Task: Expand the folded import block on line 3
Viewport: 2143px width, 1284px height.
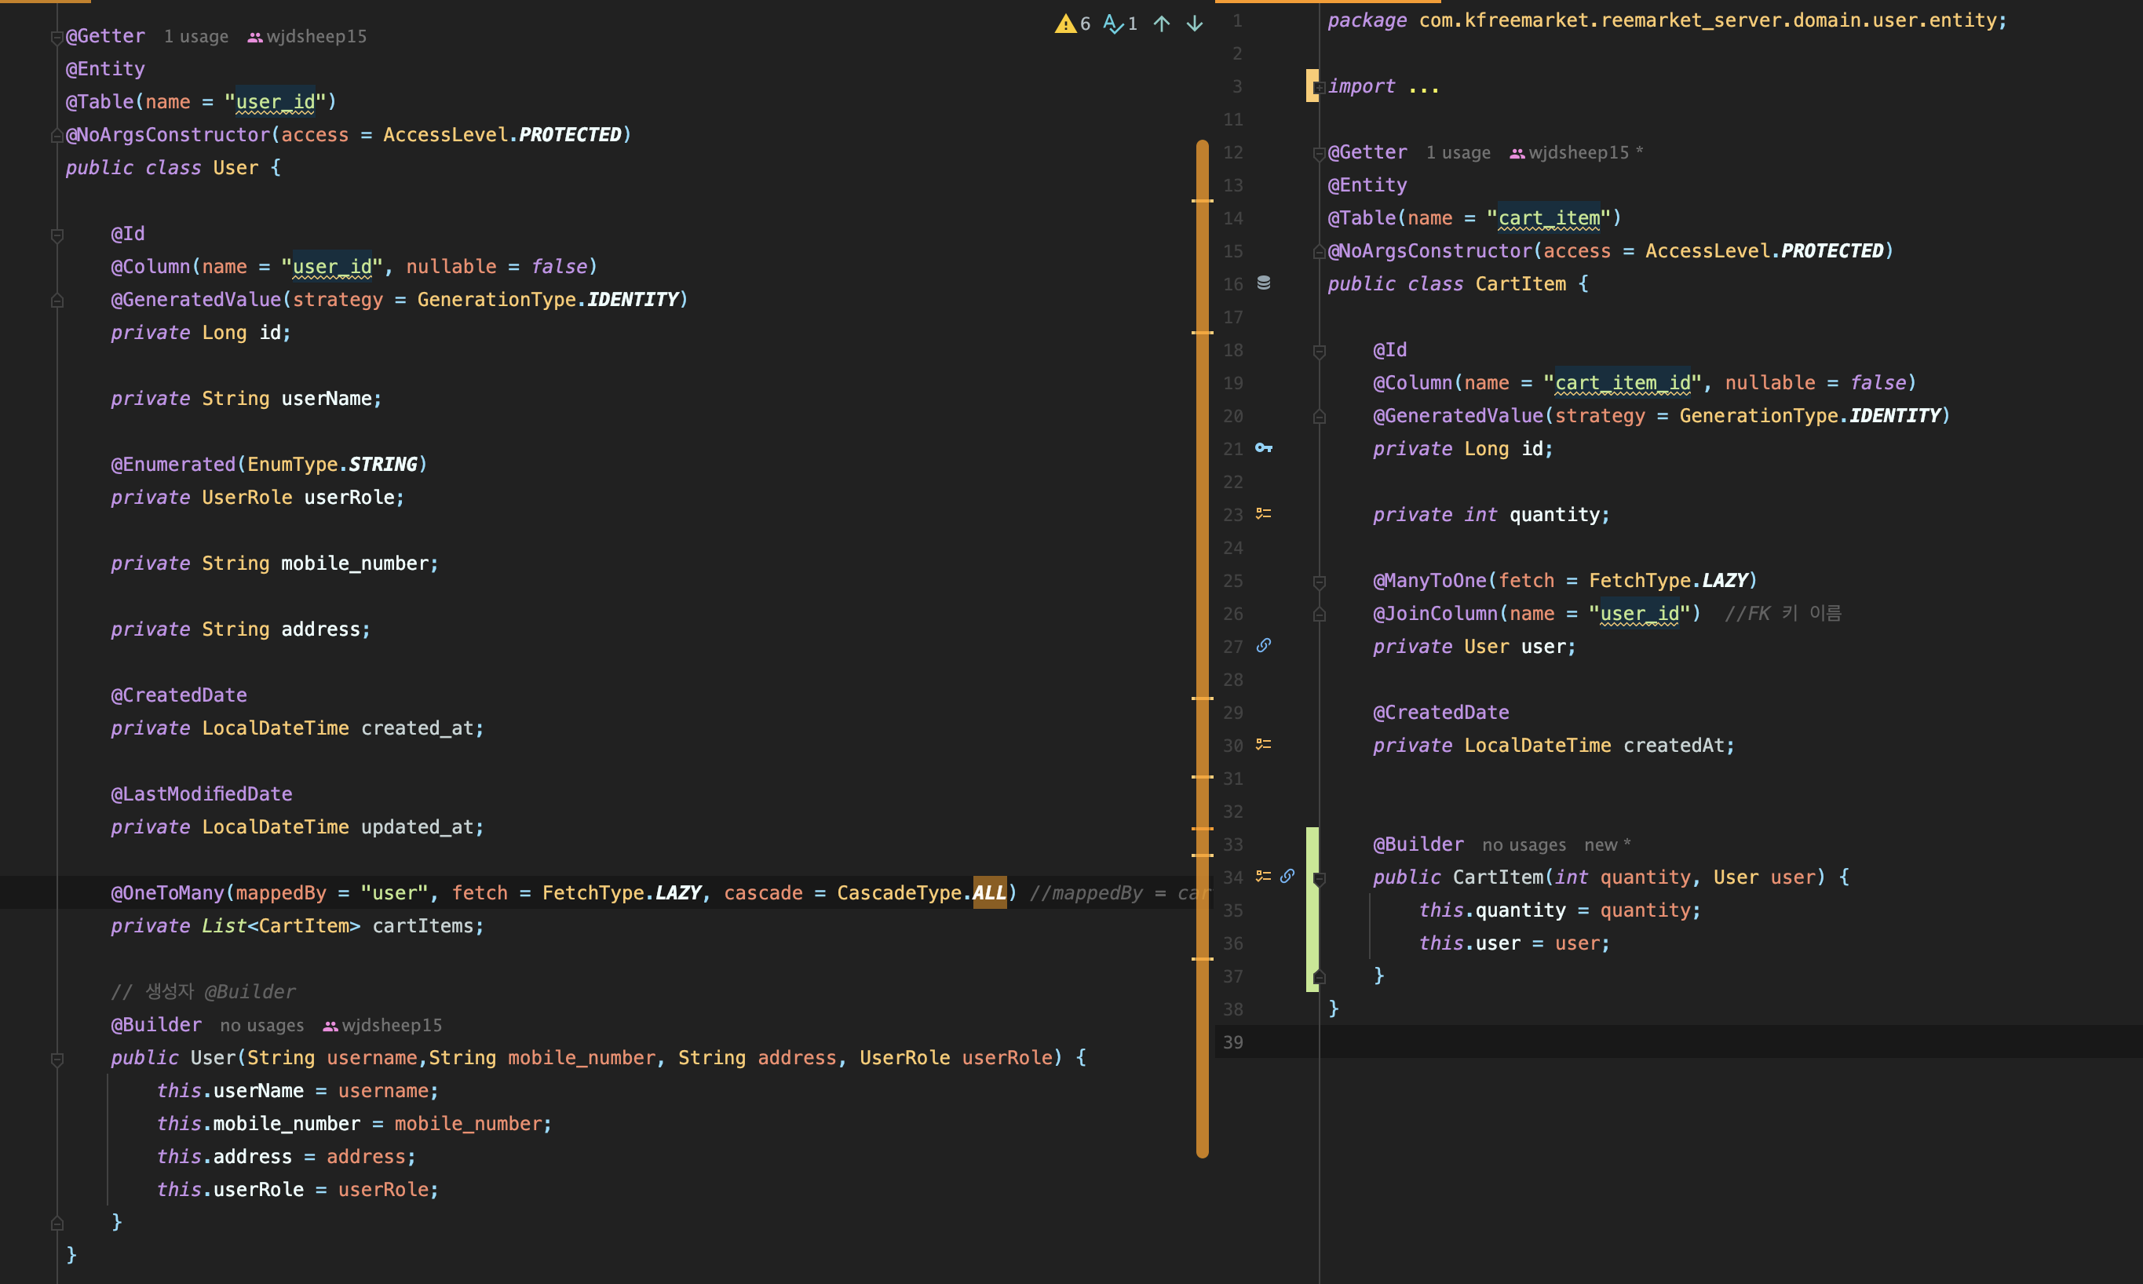Action: pos(1319,87)
